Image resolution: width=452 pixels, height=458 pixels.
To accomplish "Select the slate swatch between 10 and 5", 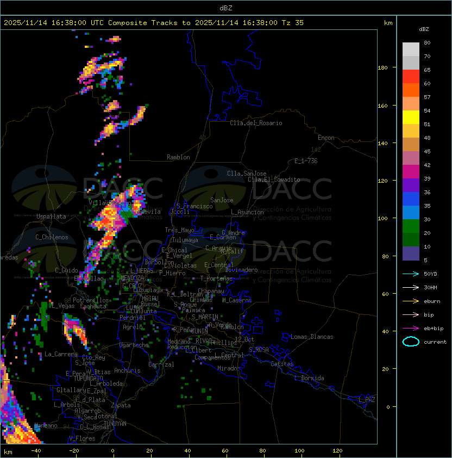I will (411, 253).
